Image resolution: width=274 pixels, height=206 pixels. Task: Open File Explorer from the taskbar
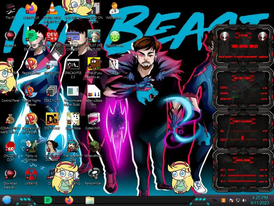(90, 200)
